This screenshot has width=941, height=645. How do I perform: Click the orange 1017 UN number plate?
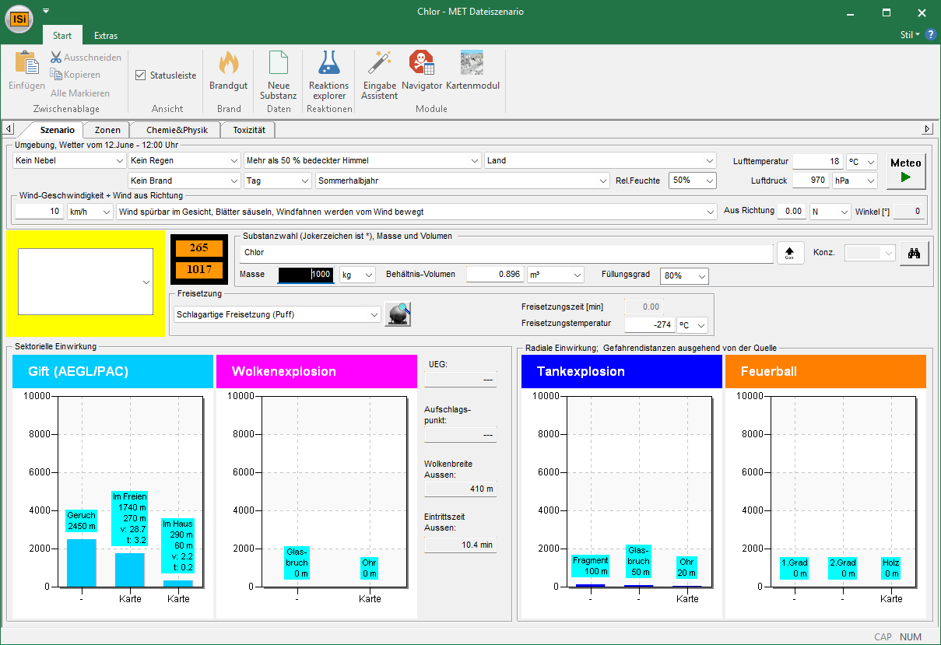tap(198, 270)
